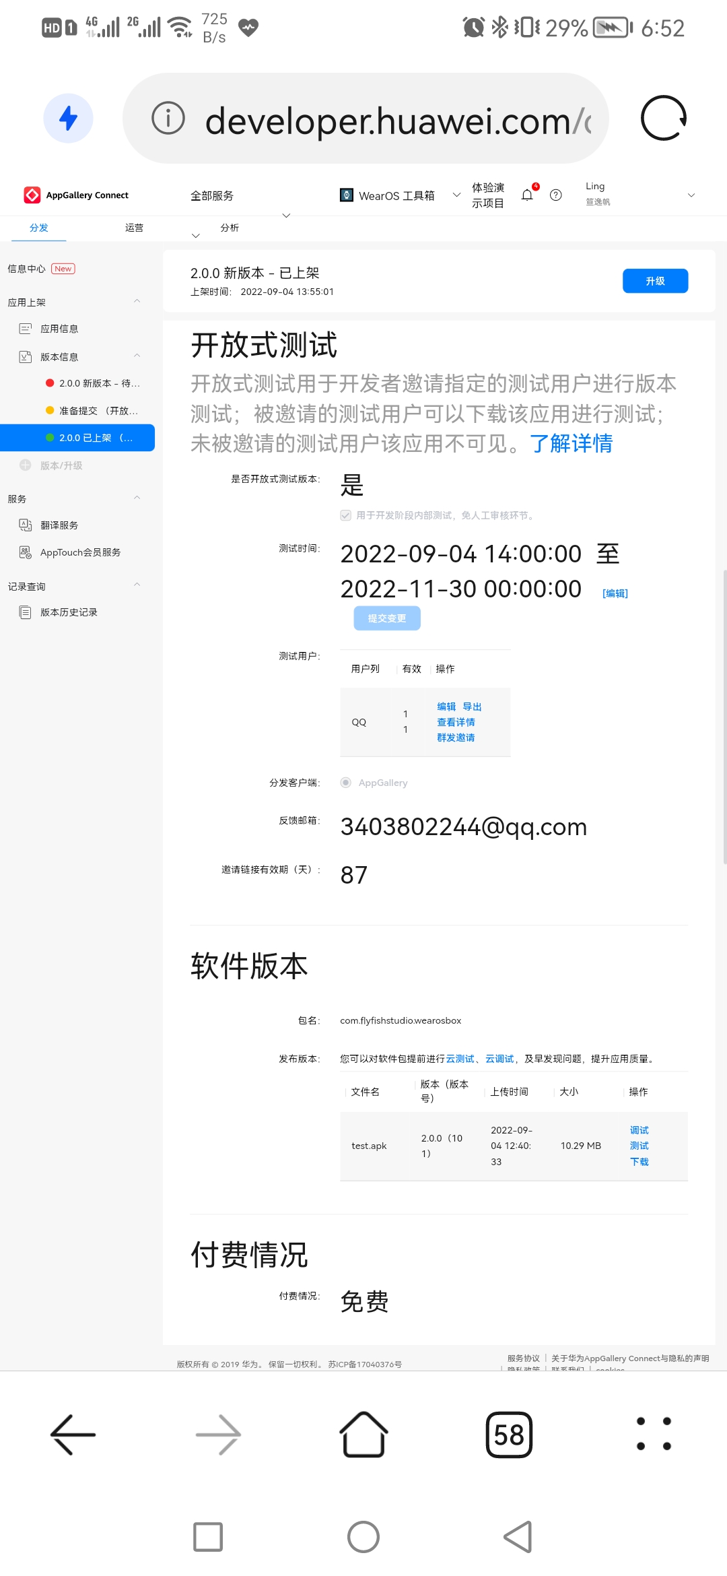727x1576 pixels.
Task: Click the 版本信息 sidebar icon
Action: point(26,357)
